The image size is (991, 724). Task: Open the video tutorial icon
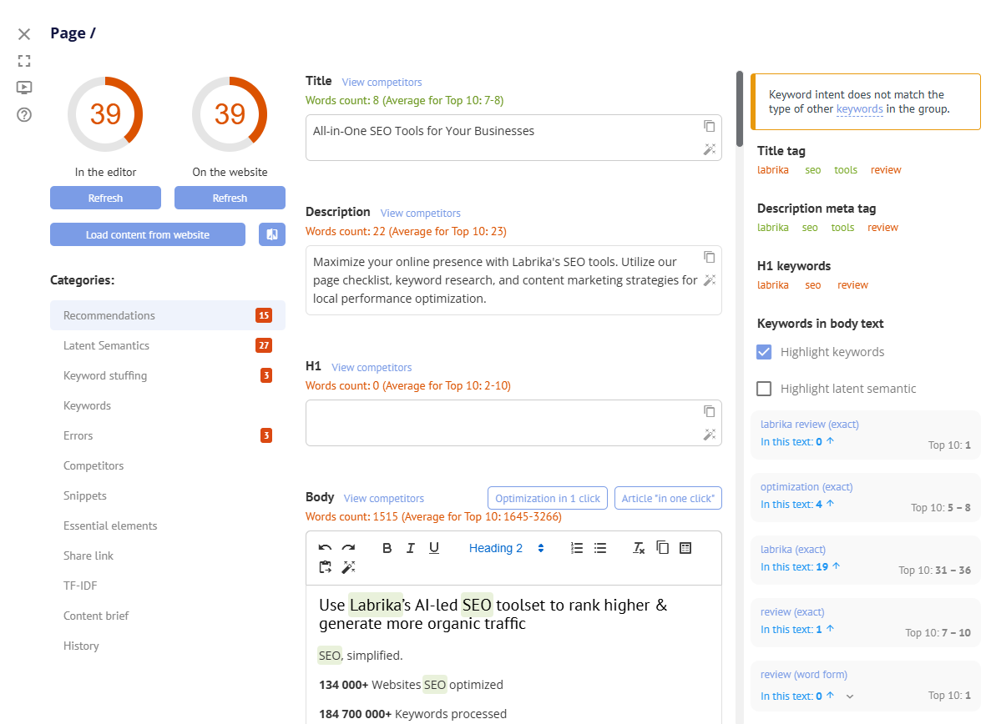(x=24, y=88)
